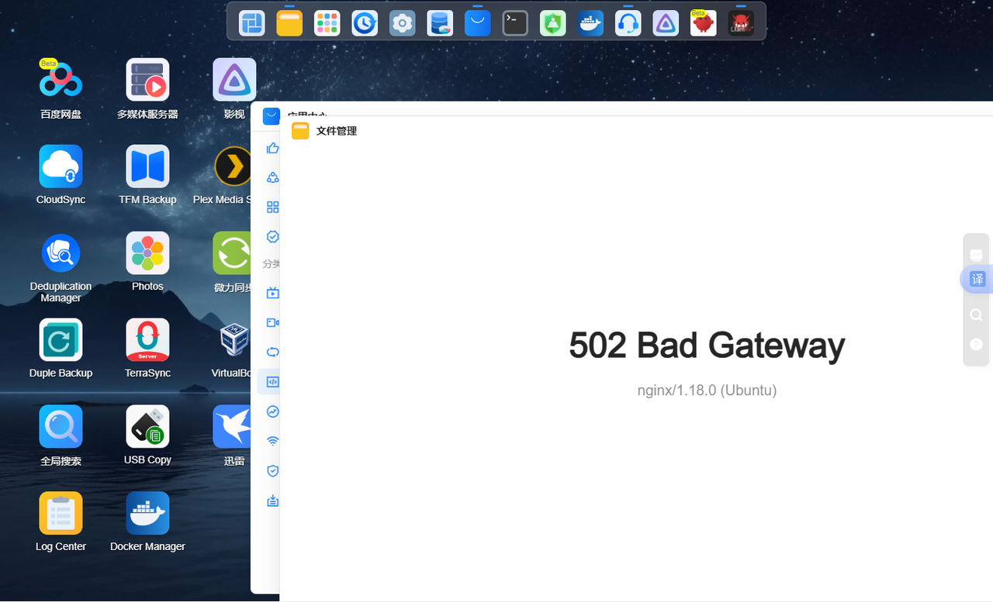Image resolution: width=993 pixels, height=602 pixels.
Task: Select the Wi-Fi network category in app center sidebar
Action: (x=272, y=441)
